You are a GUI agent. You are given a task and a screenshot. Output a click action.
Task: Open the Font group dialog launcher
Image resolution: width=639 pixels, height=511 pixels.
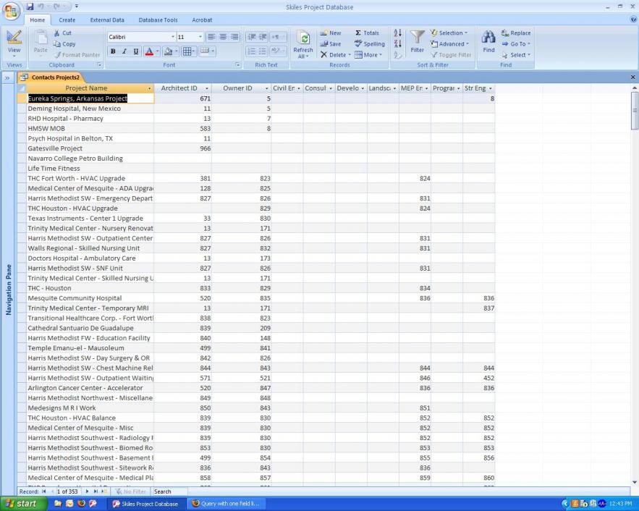237,65
